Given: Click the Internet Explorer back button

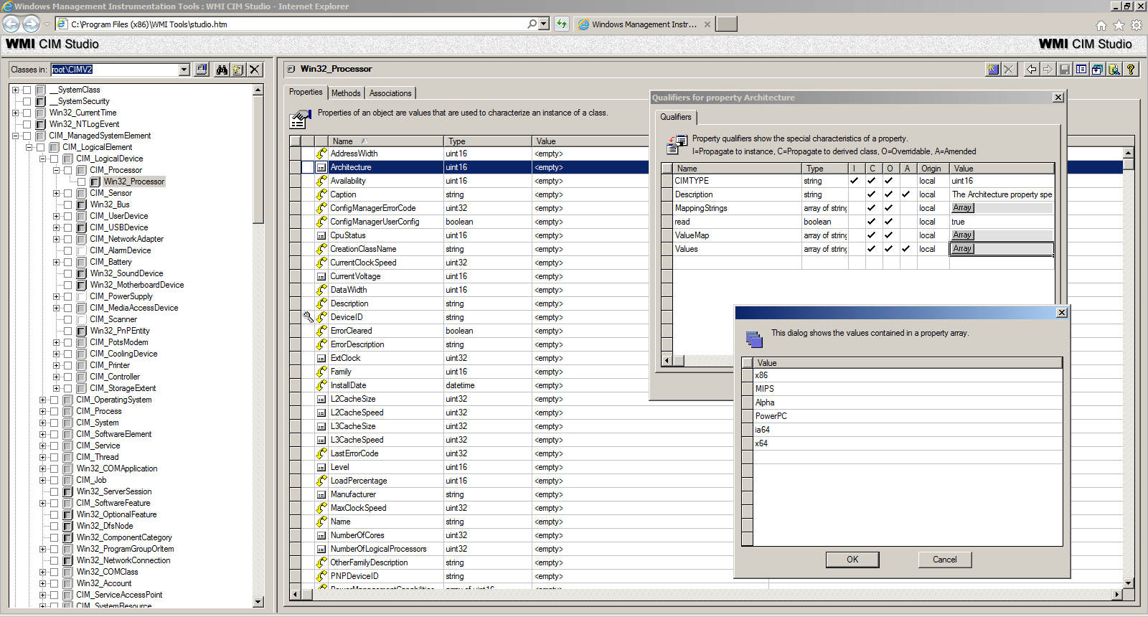Looking at the screenshot, I should (11, 24).
